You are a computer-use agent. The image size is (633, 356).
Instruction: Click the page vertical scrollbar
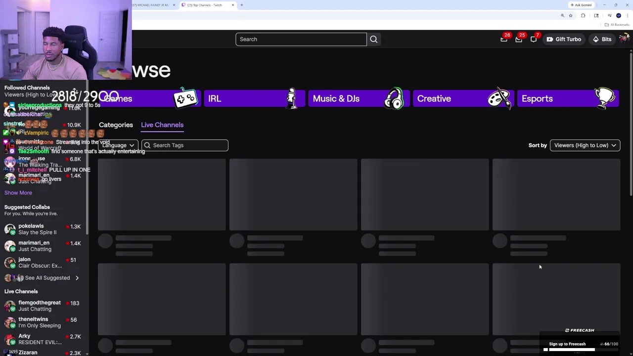(631, 124)
